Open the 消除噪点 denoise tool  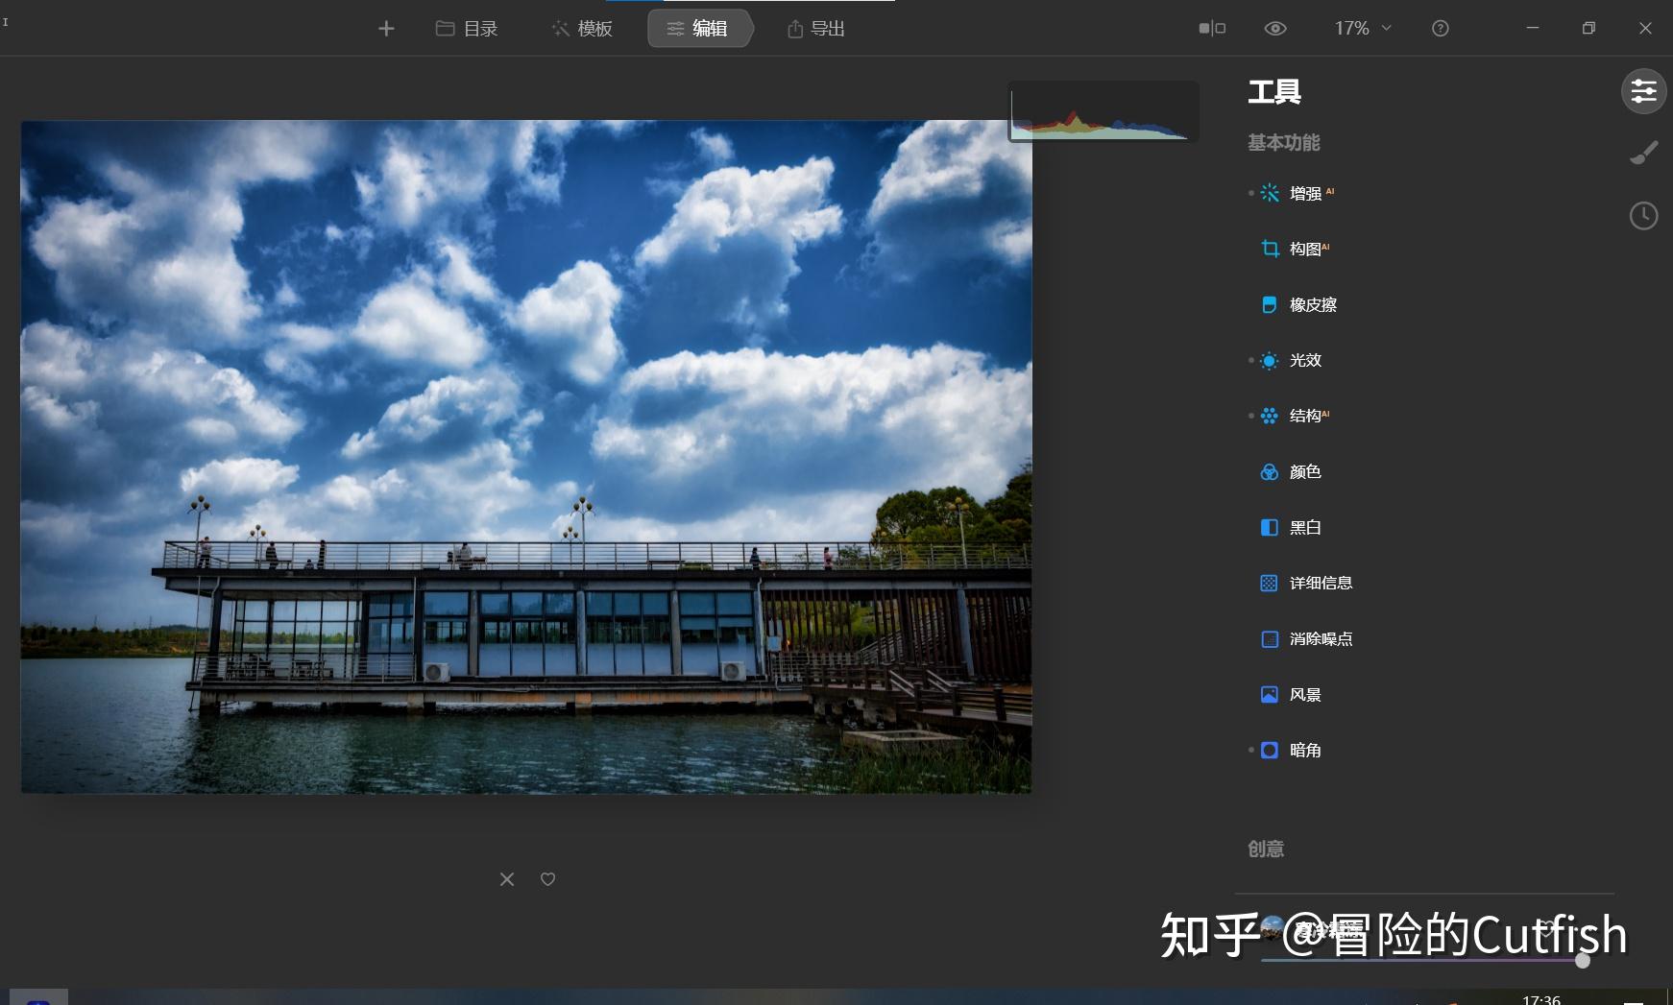pyautogui.click(x=1321, y=638)
